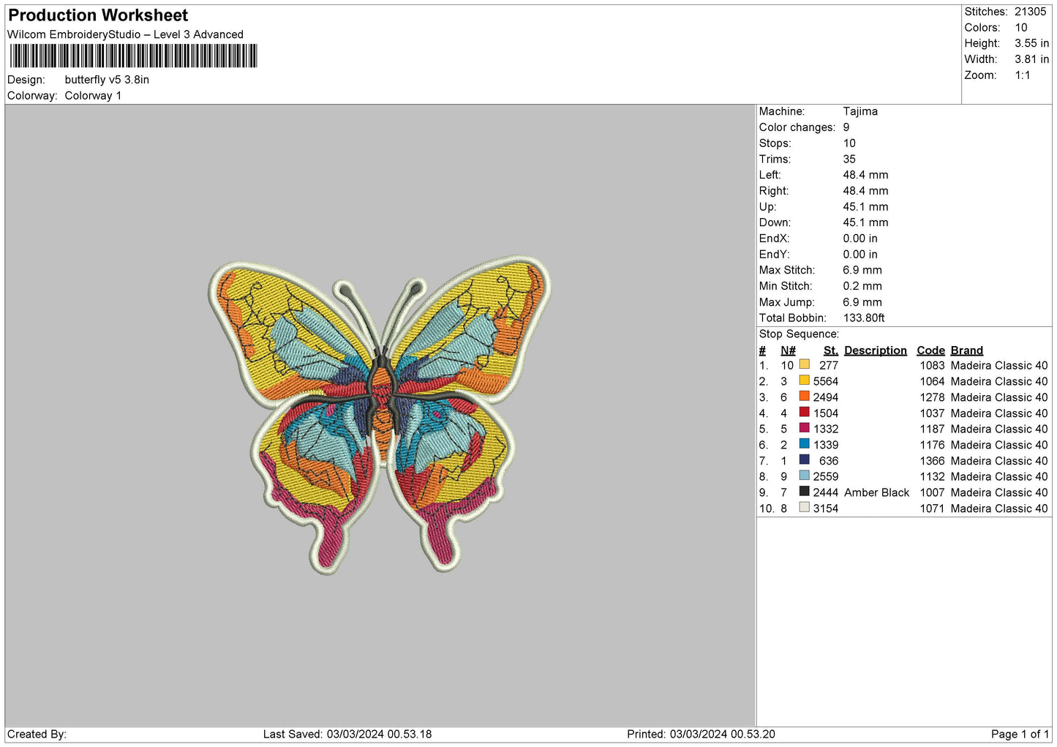The height and width of the screenshot is (747, 1057).
Task: Click the Max Stitch value 6.9 mm
Action: click(x=862, y=270)
